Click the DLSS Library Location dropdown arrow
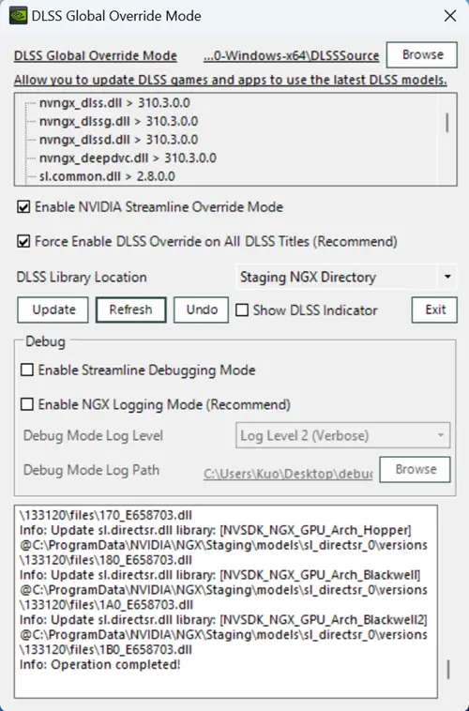Viewport: 469px width, 711px height. pos(447,277)
